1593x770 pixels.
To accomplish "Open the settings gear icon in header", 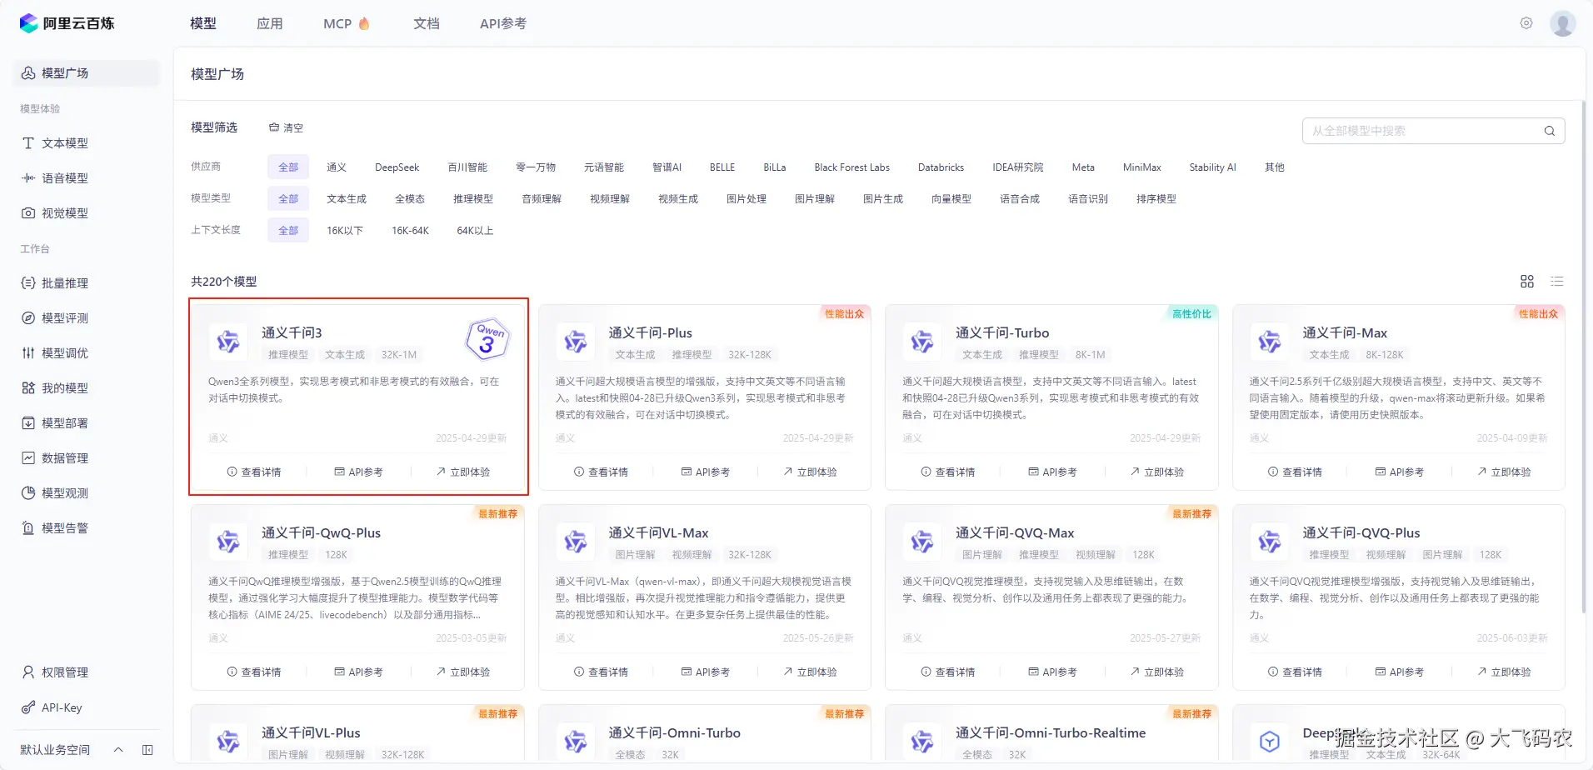I will pos(1526,23).
